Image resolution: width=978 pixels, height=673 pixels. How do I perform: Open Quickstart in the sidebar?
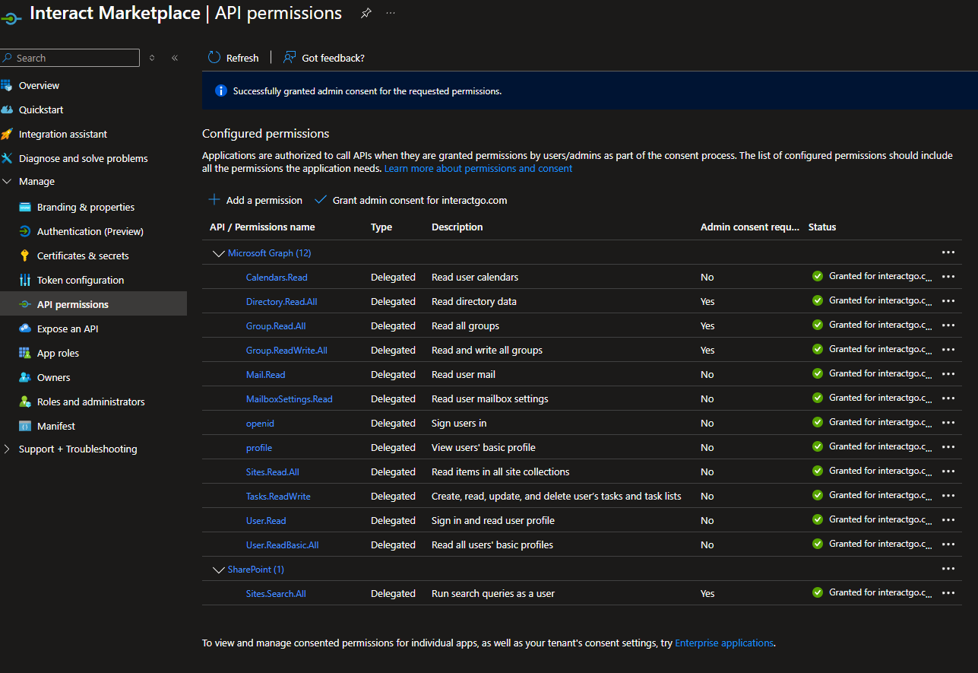(41, 110)
